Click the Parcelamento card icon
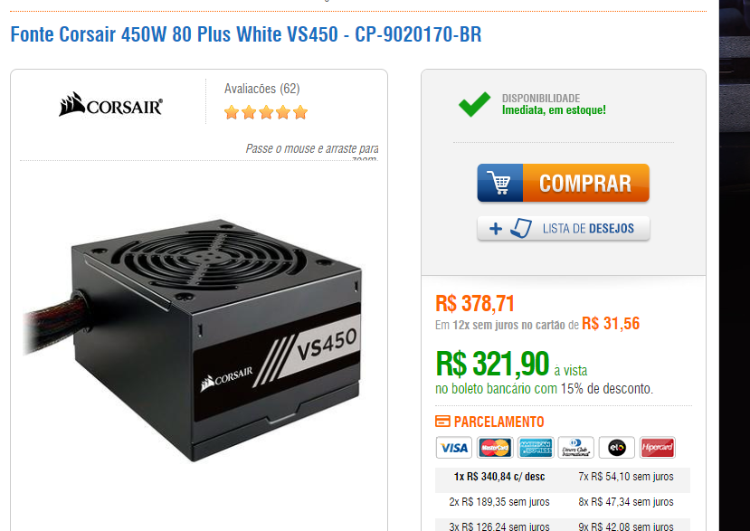Viewport: 750px width, 531px height. [442, 421]
